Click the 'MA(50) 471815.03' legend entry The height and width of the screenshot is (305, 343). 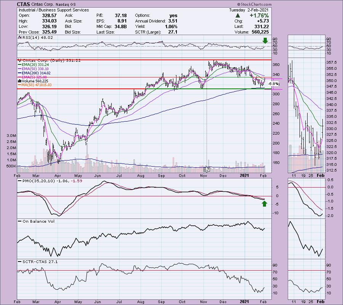pyautogui.click(x=37, y=85)
